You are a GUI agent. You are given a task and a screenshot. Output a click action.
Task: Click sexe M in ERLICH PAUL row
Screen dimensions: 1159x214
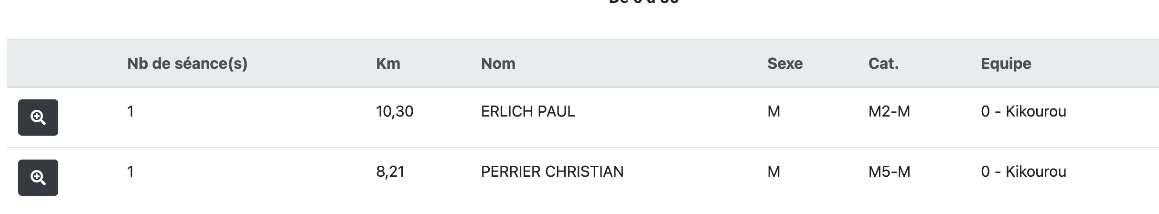click(773, 112)
